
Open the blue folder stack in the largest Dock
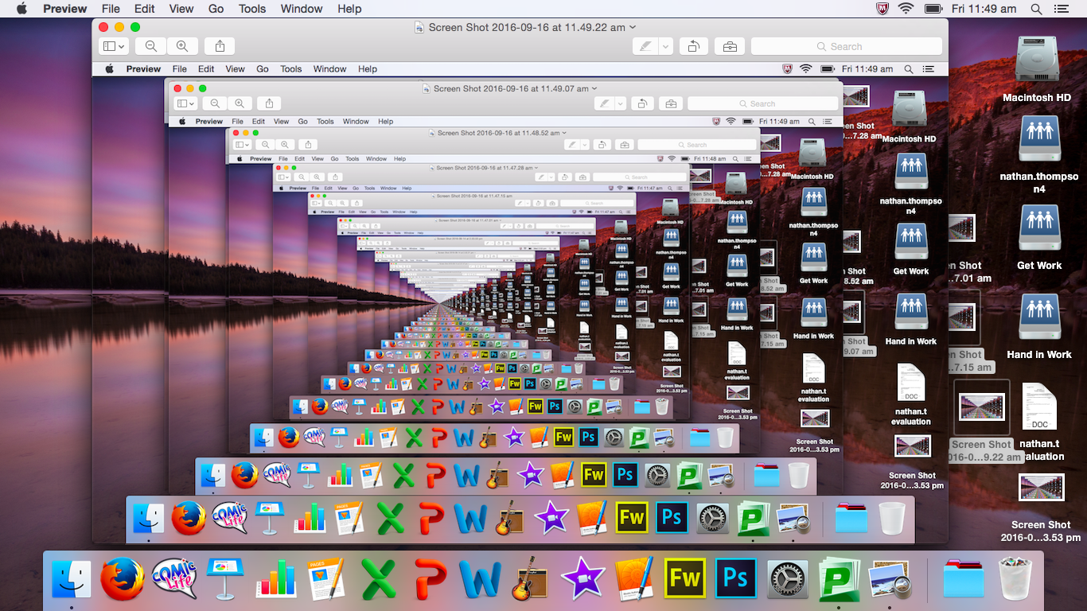pos(964,578)
